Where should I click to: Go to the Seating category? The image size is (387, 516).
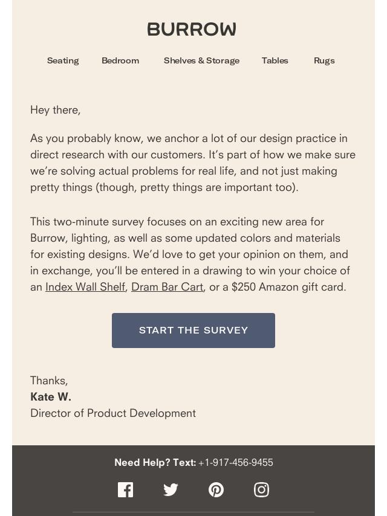[63, 60]
